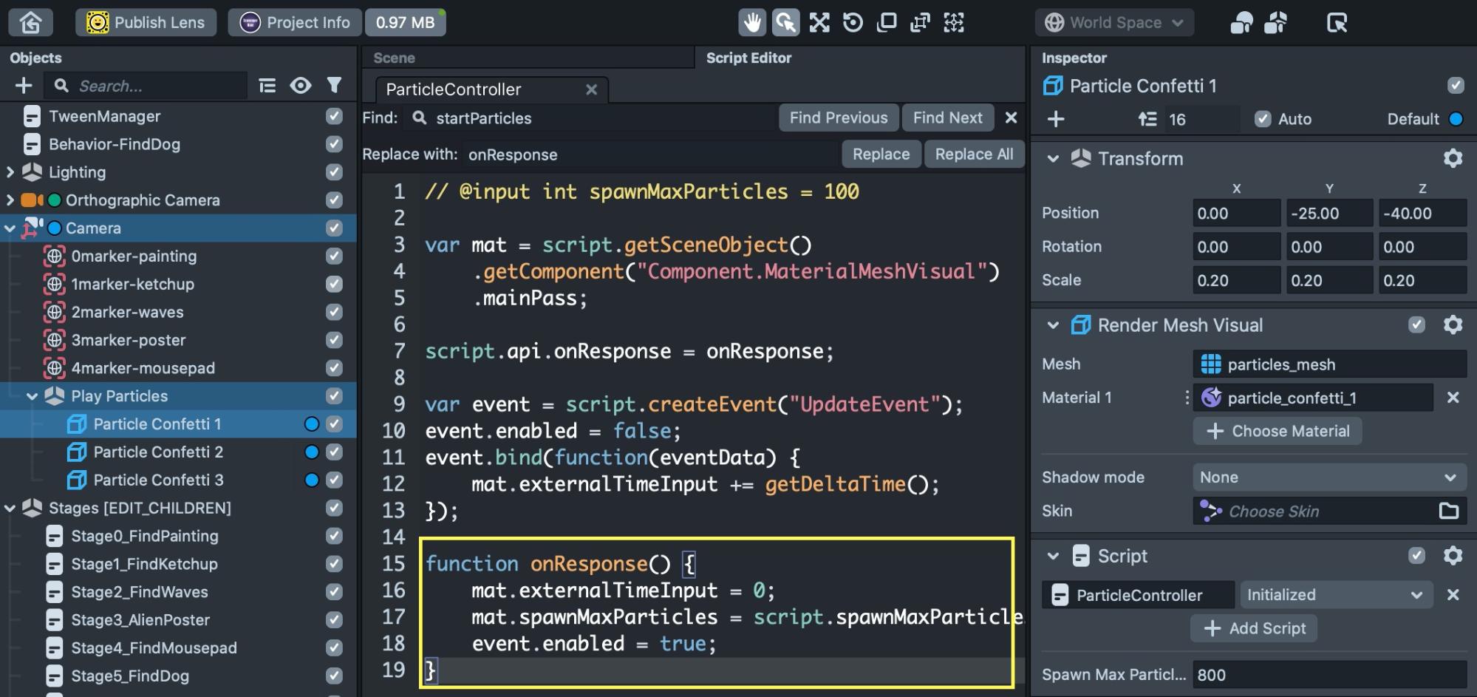The image size is (1477, 697).
Task: Select Stage3_AlienPoster script object
Action: (x=140, y=619)
